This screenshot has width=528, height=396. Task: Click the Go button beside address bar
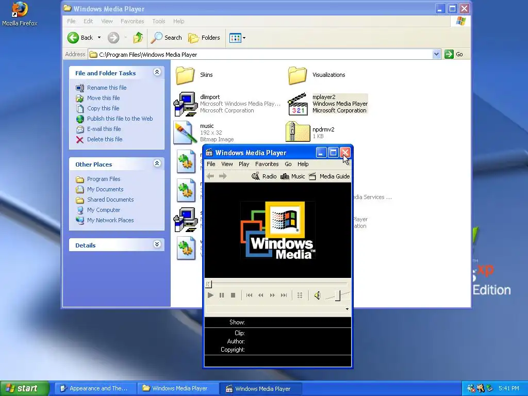click(x=454, y=54)
